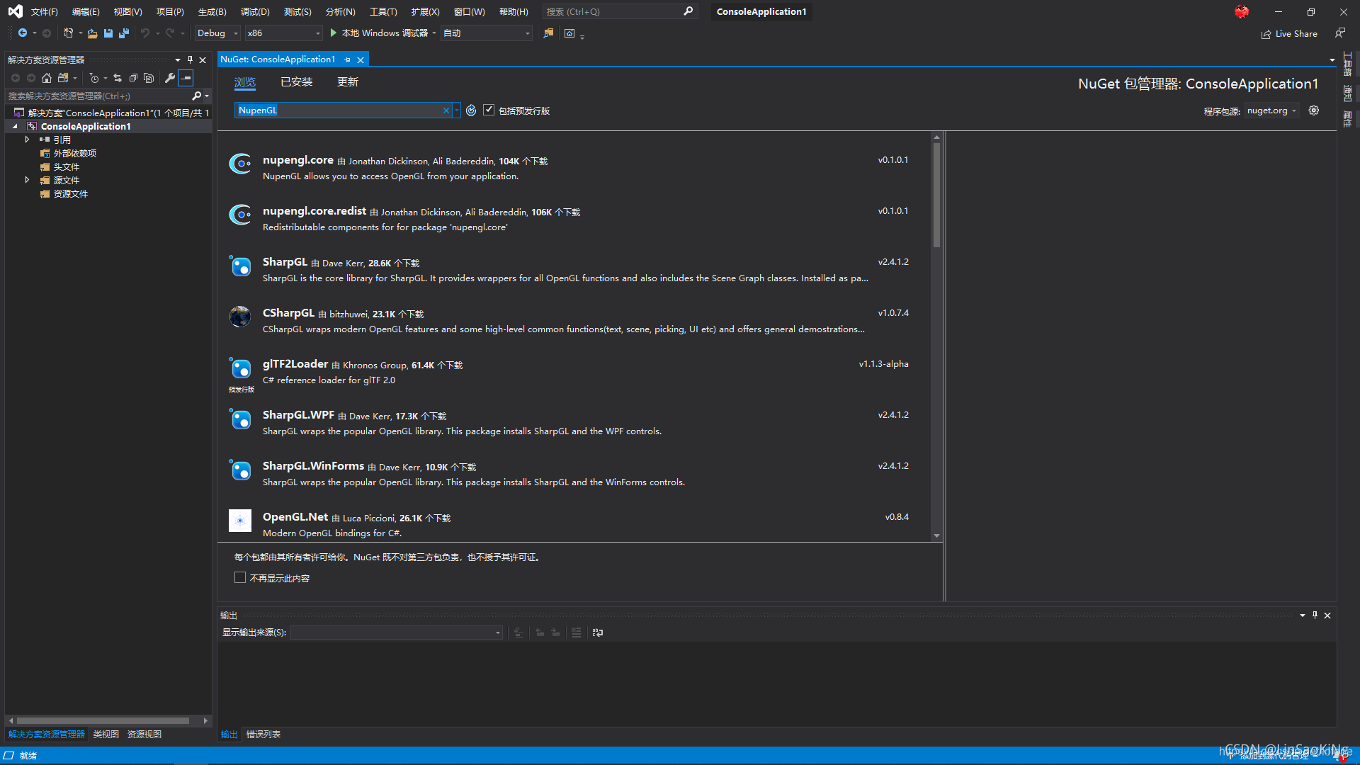Expand the 引用 tree node
Viewport: 1360px width, 765px height.
[x=27, y=140]
